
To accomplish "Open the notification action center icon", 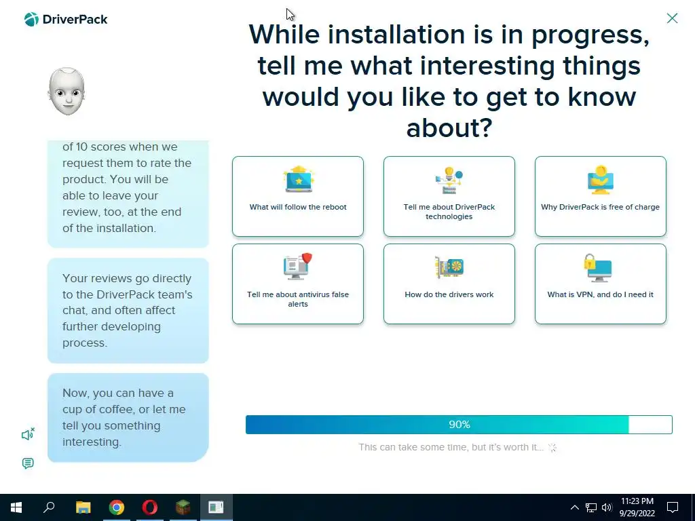I will [x=673, y=507].
